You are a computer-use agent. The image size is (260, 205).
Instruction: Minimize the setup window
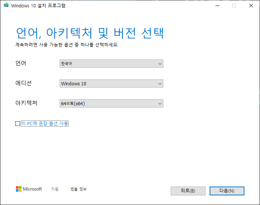(x=217, y=6)
